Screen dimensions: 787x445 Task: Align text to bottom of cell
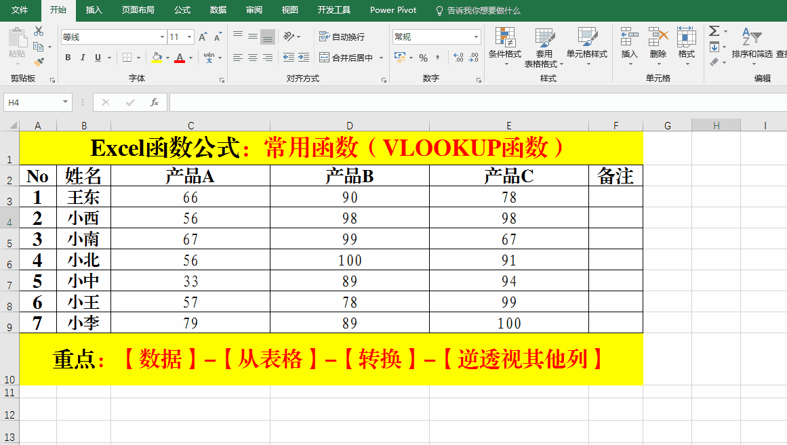pos(268,37)
